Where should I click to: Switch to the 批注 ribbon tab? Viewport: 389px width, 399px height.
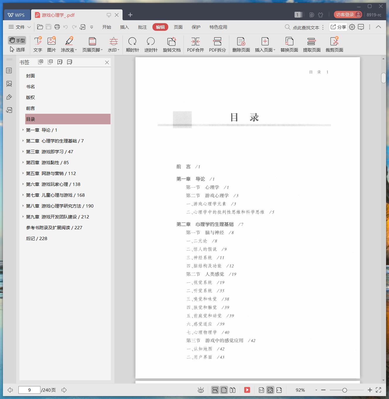click(142, 27)
